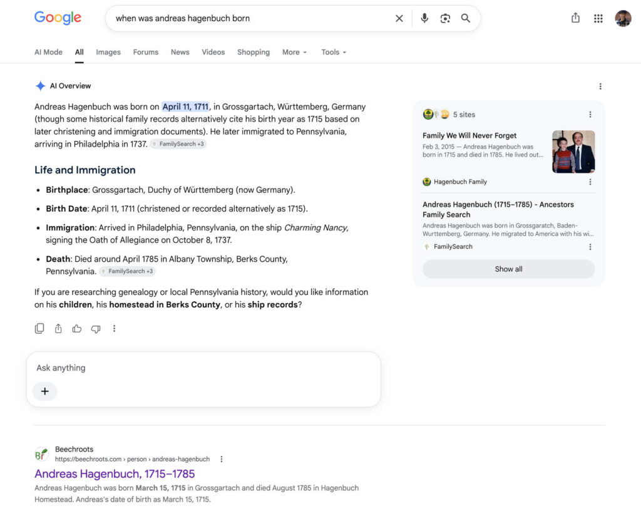Open the Hagenbuch Family source three-dot menu
The height and width of the screenshot is (511, 641).
pos(590,182)
